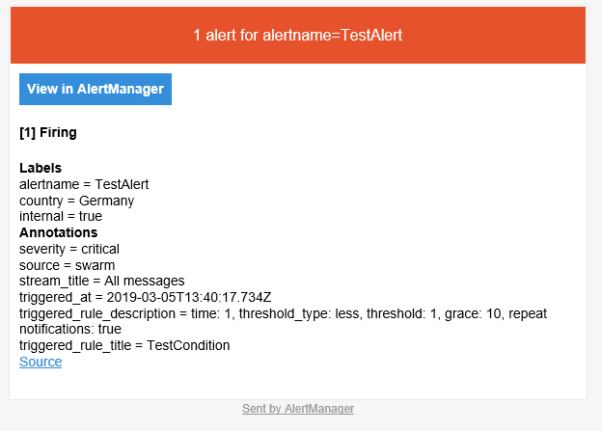This screenshot has width=602, height=431.
Task: Select the country = Germany label
Action: point(76,201)
